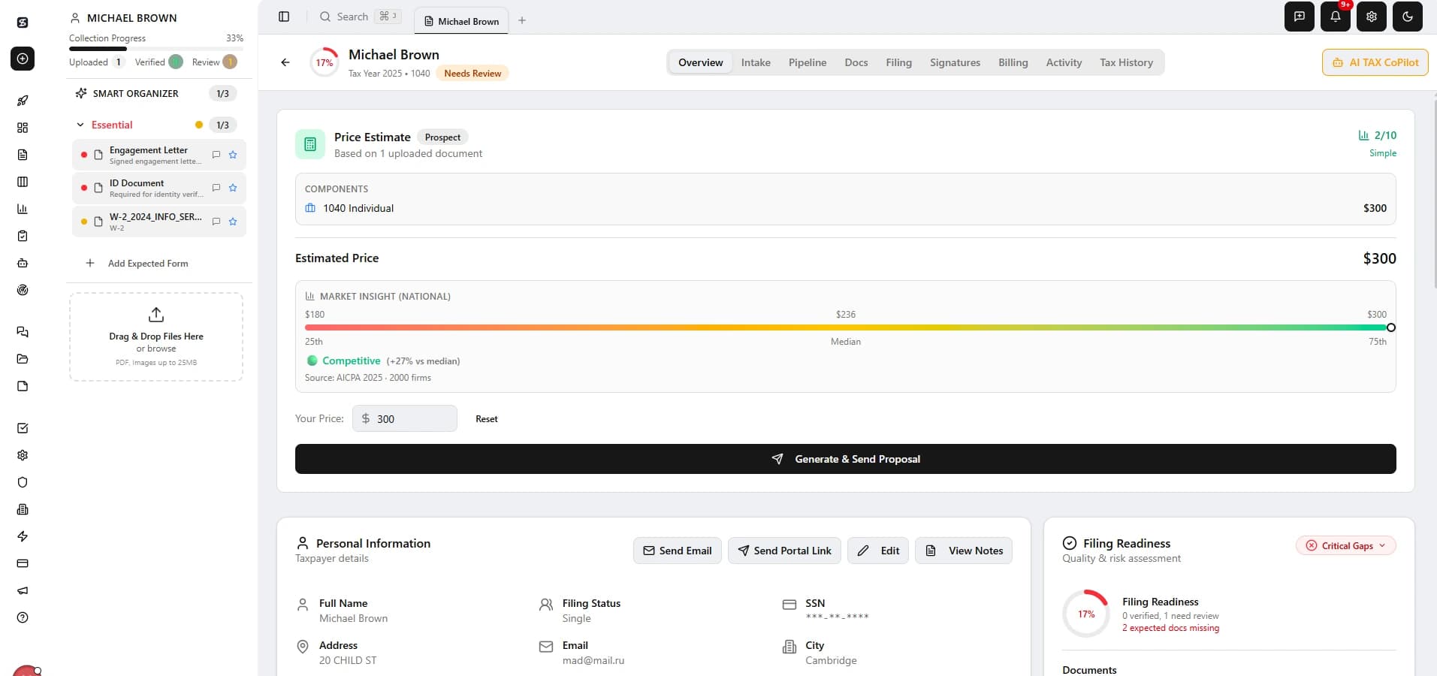The height and width of the screenshot is (676, 1437).
Task: Click the Needs Review status badge
Action: coord(472,74)
